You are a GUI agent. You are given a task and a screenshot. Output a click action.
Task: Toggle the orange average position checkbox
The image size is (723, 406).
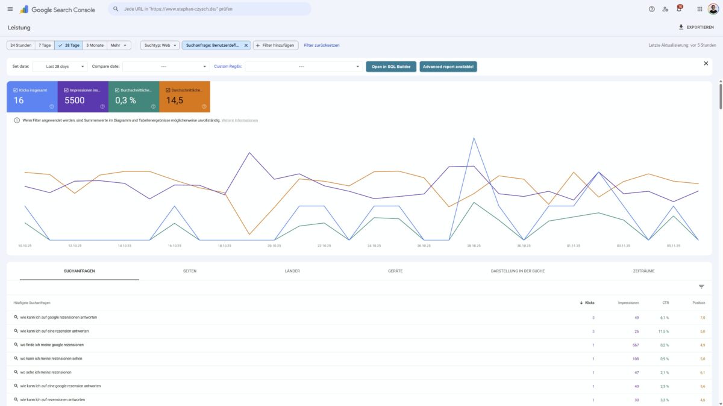(x=168, y=90)
